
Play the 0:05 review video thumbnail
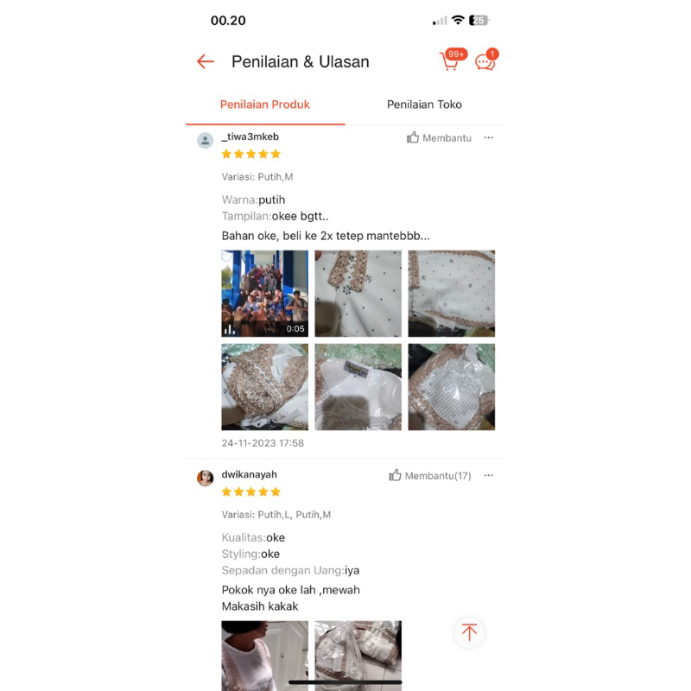(265, 294)
